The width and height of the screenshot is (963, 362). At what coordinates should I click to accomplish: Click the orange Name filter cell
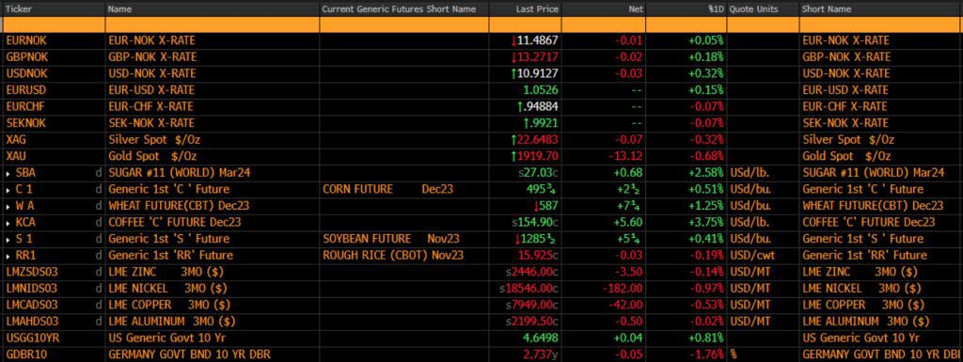pyautogui.click(x=213, y=24)
